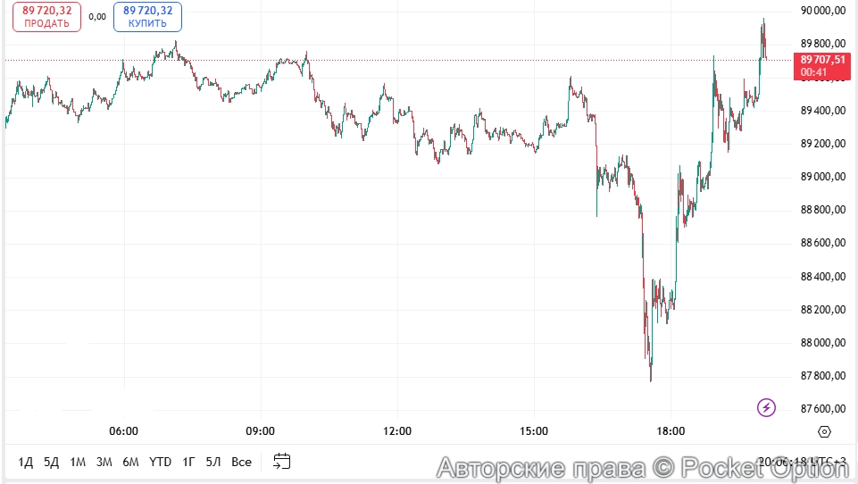Click the red ПРОДАТЬ sell button

coord(46,17)
